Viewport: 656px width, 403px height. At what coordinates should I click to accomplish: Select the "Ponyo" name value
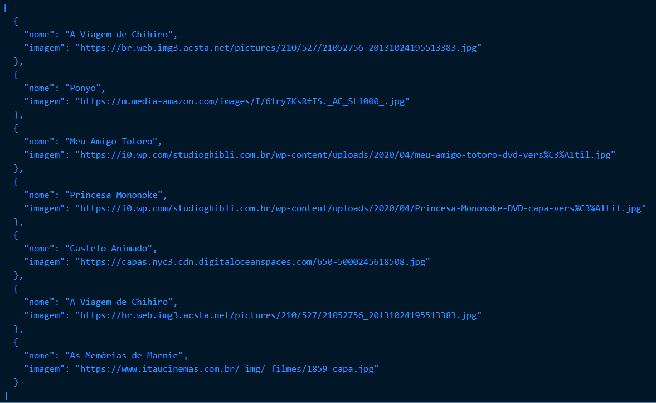[x=85, y=88]
